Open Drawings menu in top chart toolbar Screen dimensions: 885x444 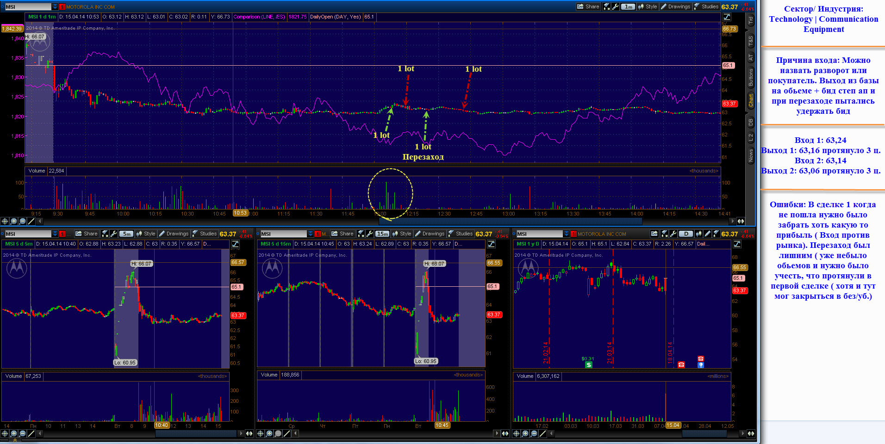click(675, 6)
